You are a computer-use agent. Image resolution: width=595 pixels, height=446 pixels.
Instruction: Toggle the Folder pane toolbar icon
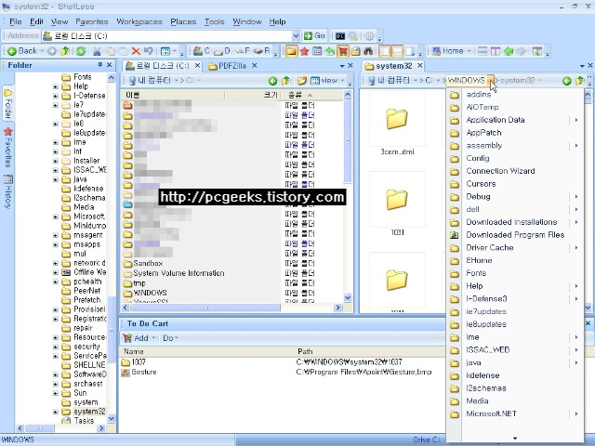coord(291,51)
